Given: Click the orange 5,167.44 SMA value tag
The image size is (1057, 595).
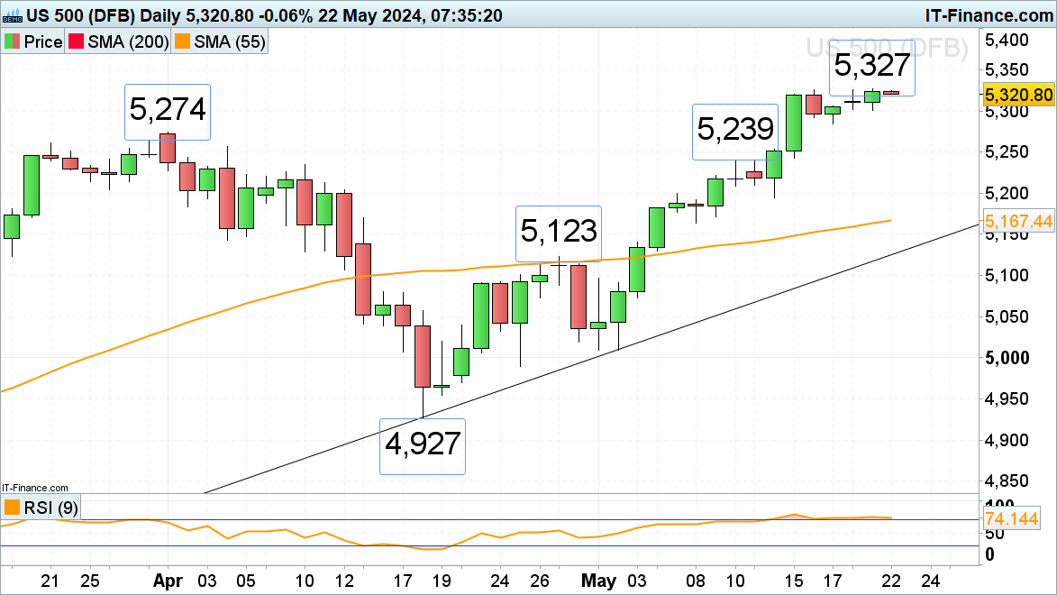Looking at the screenshot, I should (1018, 220).
